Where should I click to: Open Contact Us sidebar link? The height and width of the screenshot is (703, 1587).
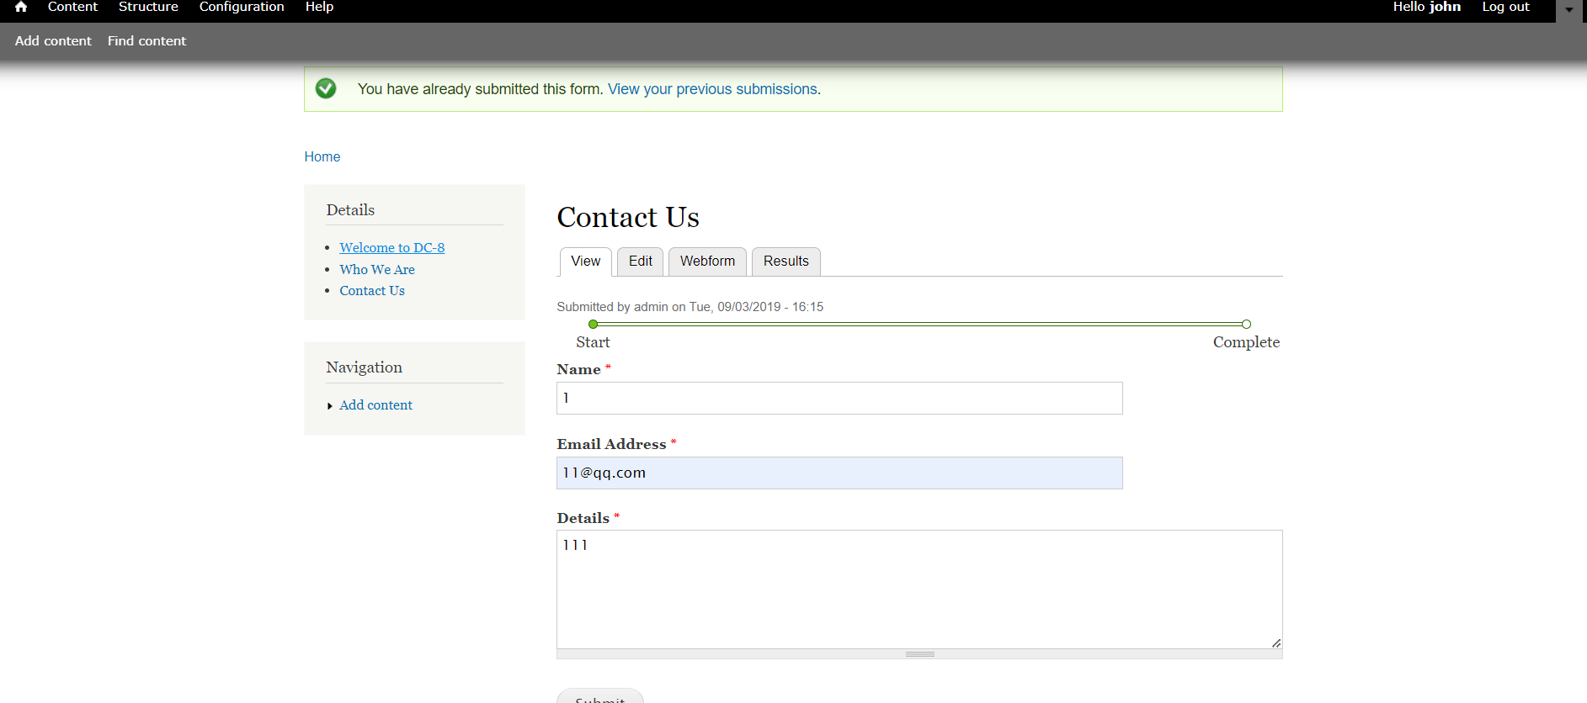point(372,290)
